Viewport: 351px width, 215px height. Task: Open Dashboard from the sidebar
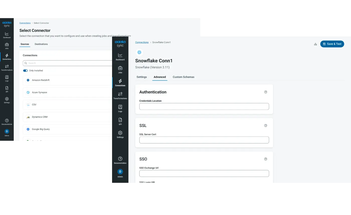pyautogui.click(x=120, y=57)
